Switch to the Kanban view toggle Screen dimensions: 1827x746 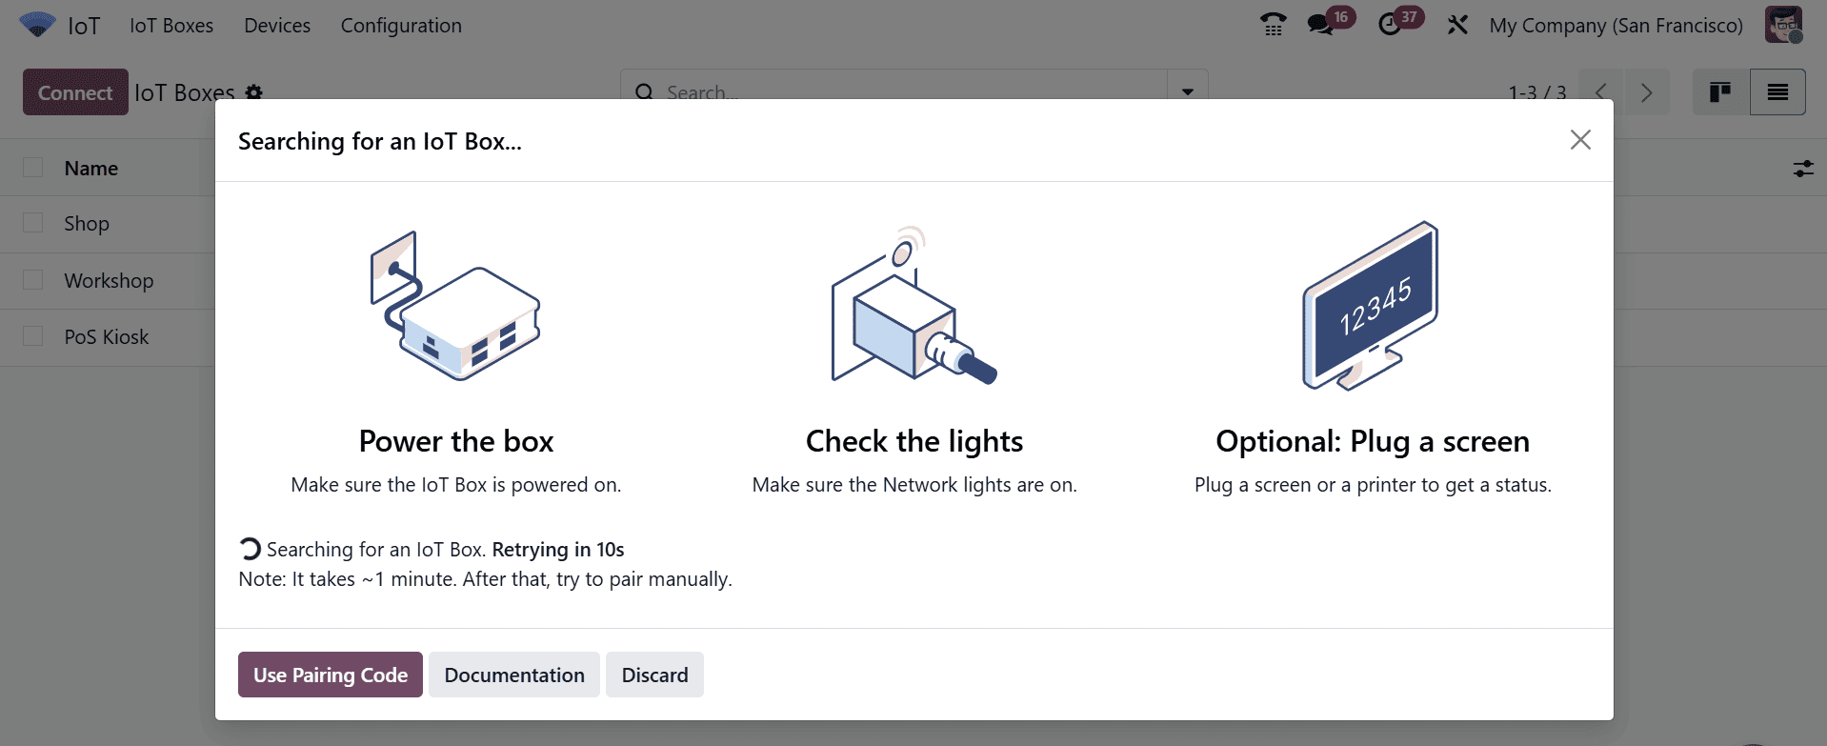pos(1720,91)
